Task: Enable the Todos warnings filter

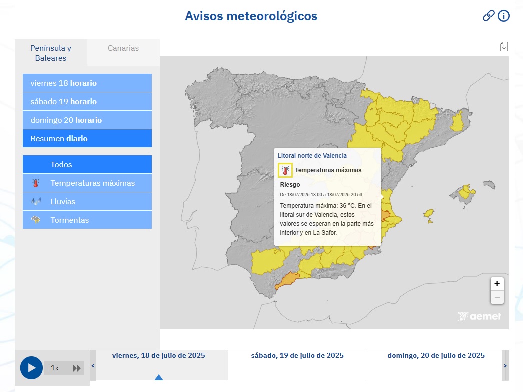Action: tap(87, 164)
